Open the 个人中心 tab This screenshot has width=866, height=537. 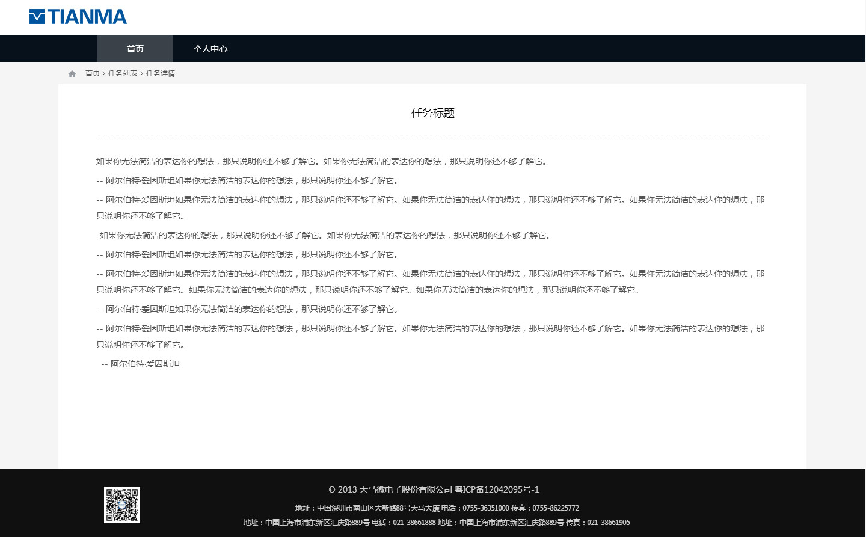210,49
